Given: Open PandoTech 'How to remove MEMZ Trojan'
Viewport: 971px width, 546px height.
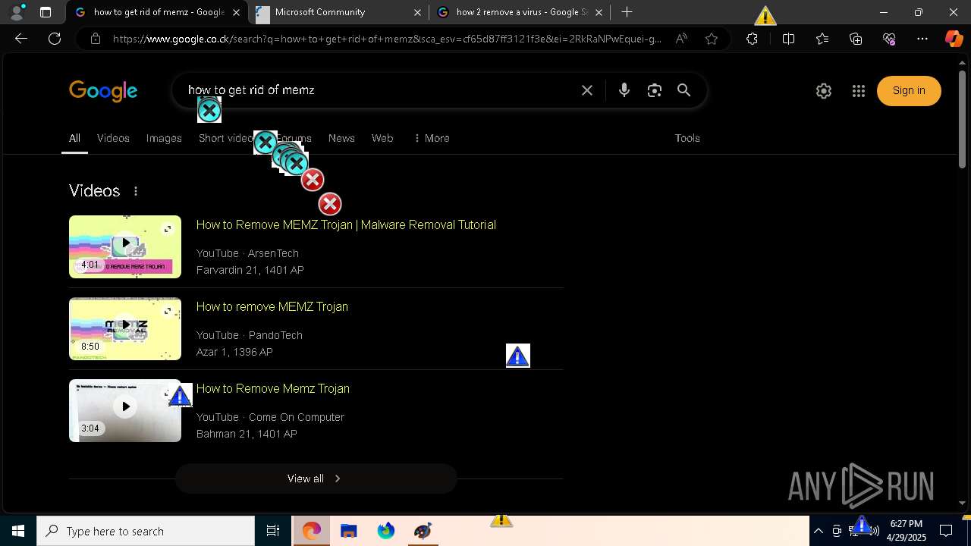Looking at the screenshot, I should point(272,306).
